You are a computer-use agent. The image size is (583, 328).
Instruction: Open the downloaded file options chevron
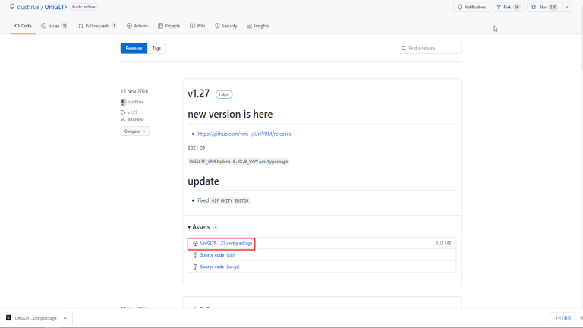coord(65,318)
